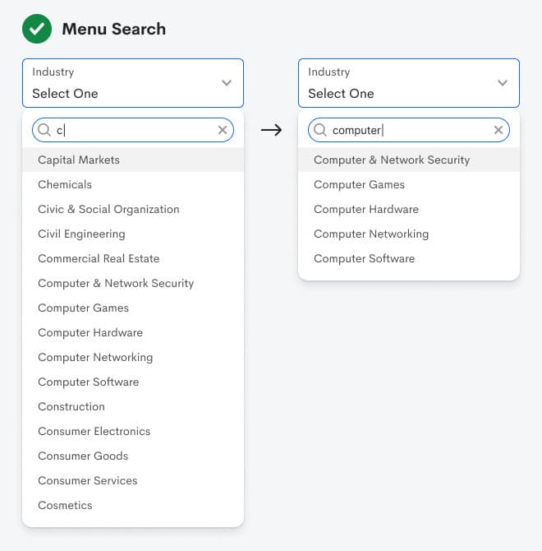The height and width of the screenshot is (551, 542).
Task: Click the green checkmark icon beside Menu Search
Action: [36, 29]
